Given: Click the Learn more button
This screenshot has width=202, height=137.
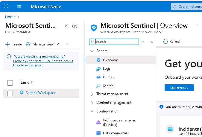Looking at the screenshot, I should click(179, 88).
